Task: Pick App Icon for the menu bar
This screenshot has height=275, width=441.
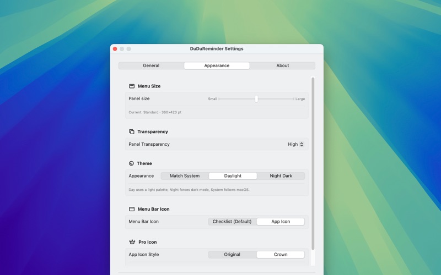Action: tap(281, 222)
